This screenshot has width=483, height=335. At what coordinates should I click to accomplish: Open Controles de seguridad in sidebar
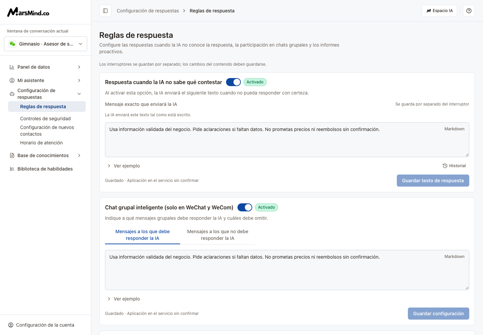tap(45, 119)
